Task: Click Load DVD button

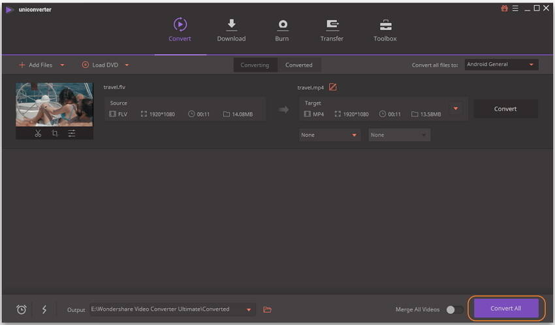Action: (x=100, y=65)
